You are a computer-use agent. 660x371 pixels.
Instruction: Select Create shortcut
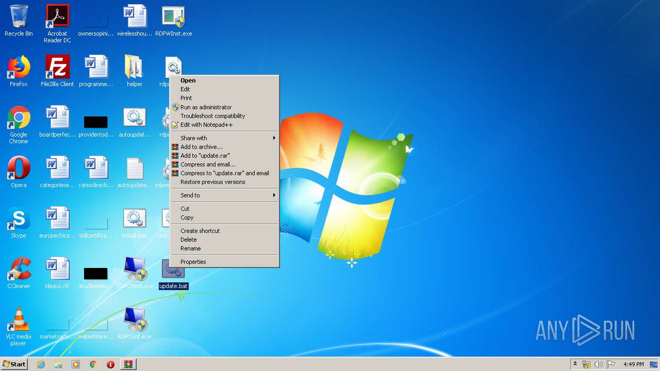(x=224, y=231)
